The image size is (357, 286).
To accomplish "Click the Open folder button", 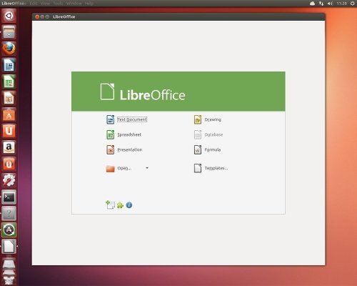I will (x=119, y=168).
